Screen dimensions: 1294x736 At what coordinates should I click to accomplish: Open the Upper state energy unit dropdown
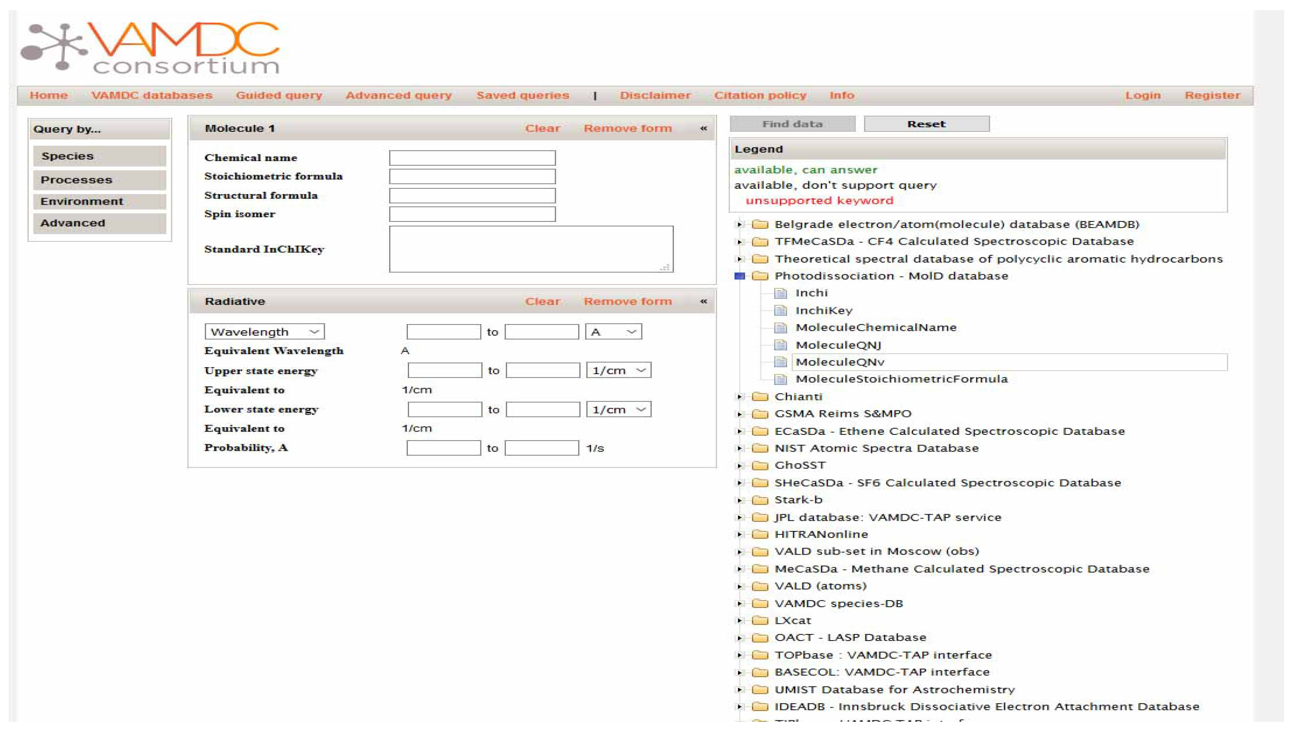[x=618, y=370]
